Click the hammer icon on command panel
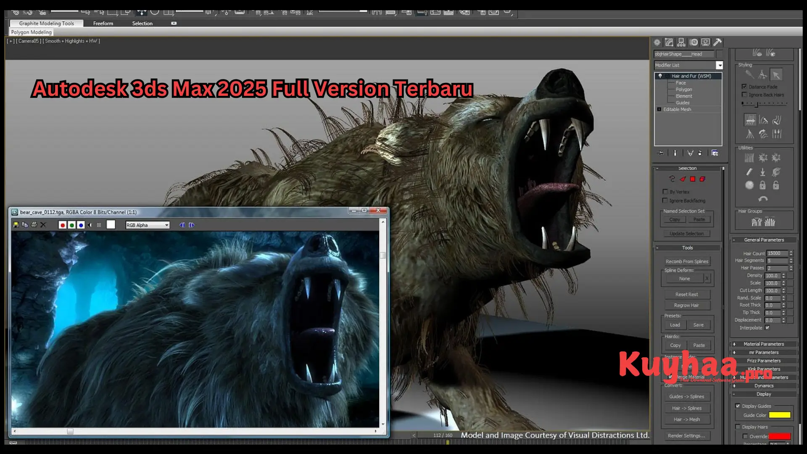This screenshot has width=807, height=454. (718, 42)
